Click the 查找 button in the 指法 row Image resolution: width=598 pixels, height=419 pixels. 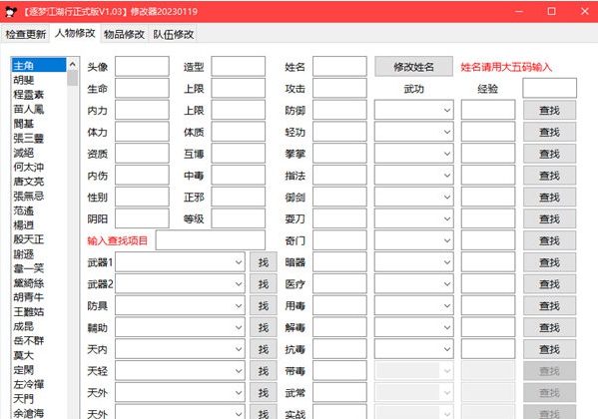tap(549, 176)
